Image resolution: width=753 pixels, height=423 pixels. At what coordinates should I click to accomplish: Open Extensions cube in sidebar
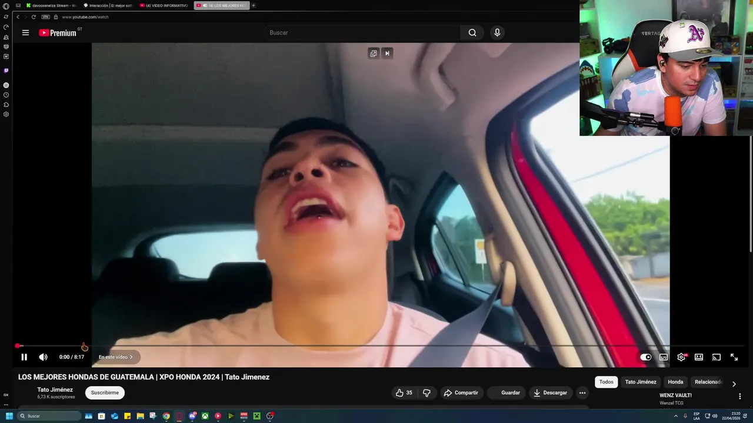point(6,105)
